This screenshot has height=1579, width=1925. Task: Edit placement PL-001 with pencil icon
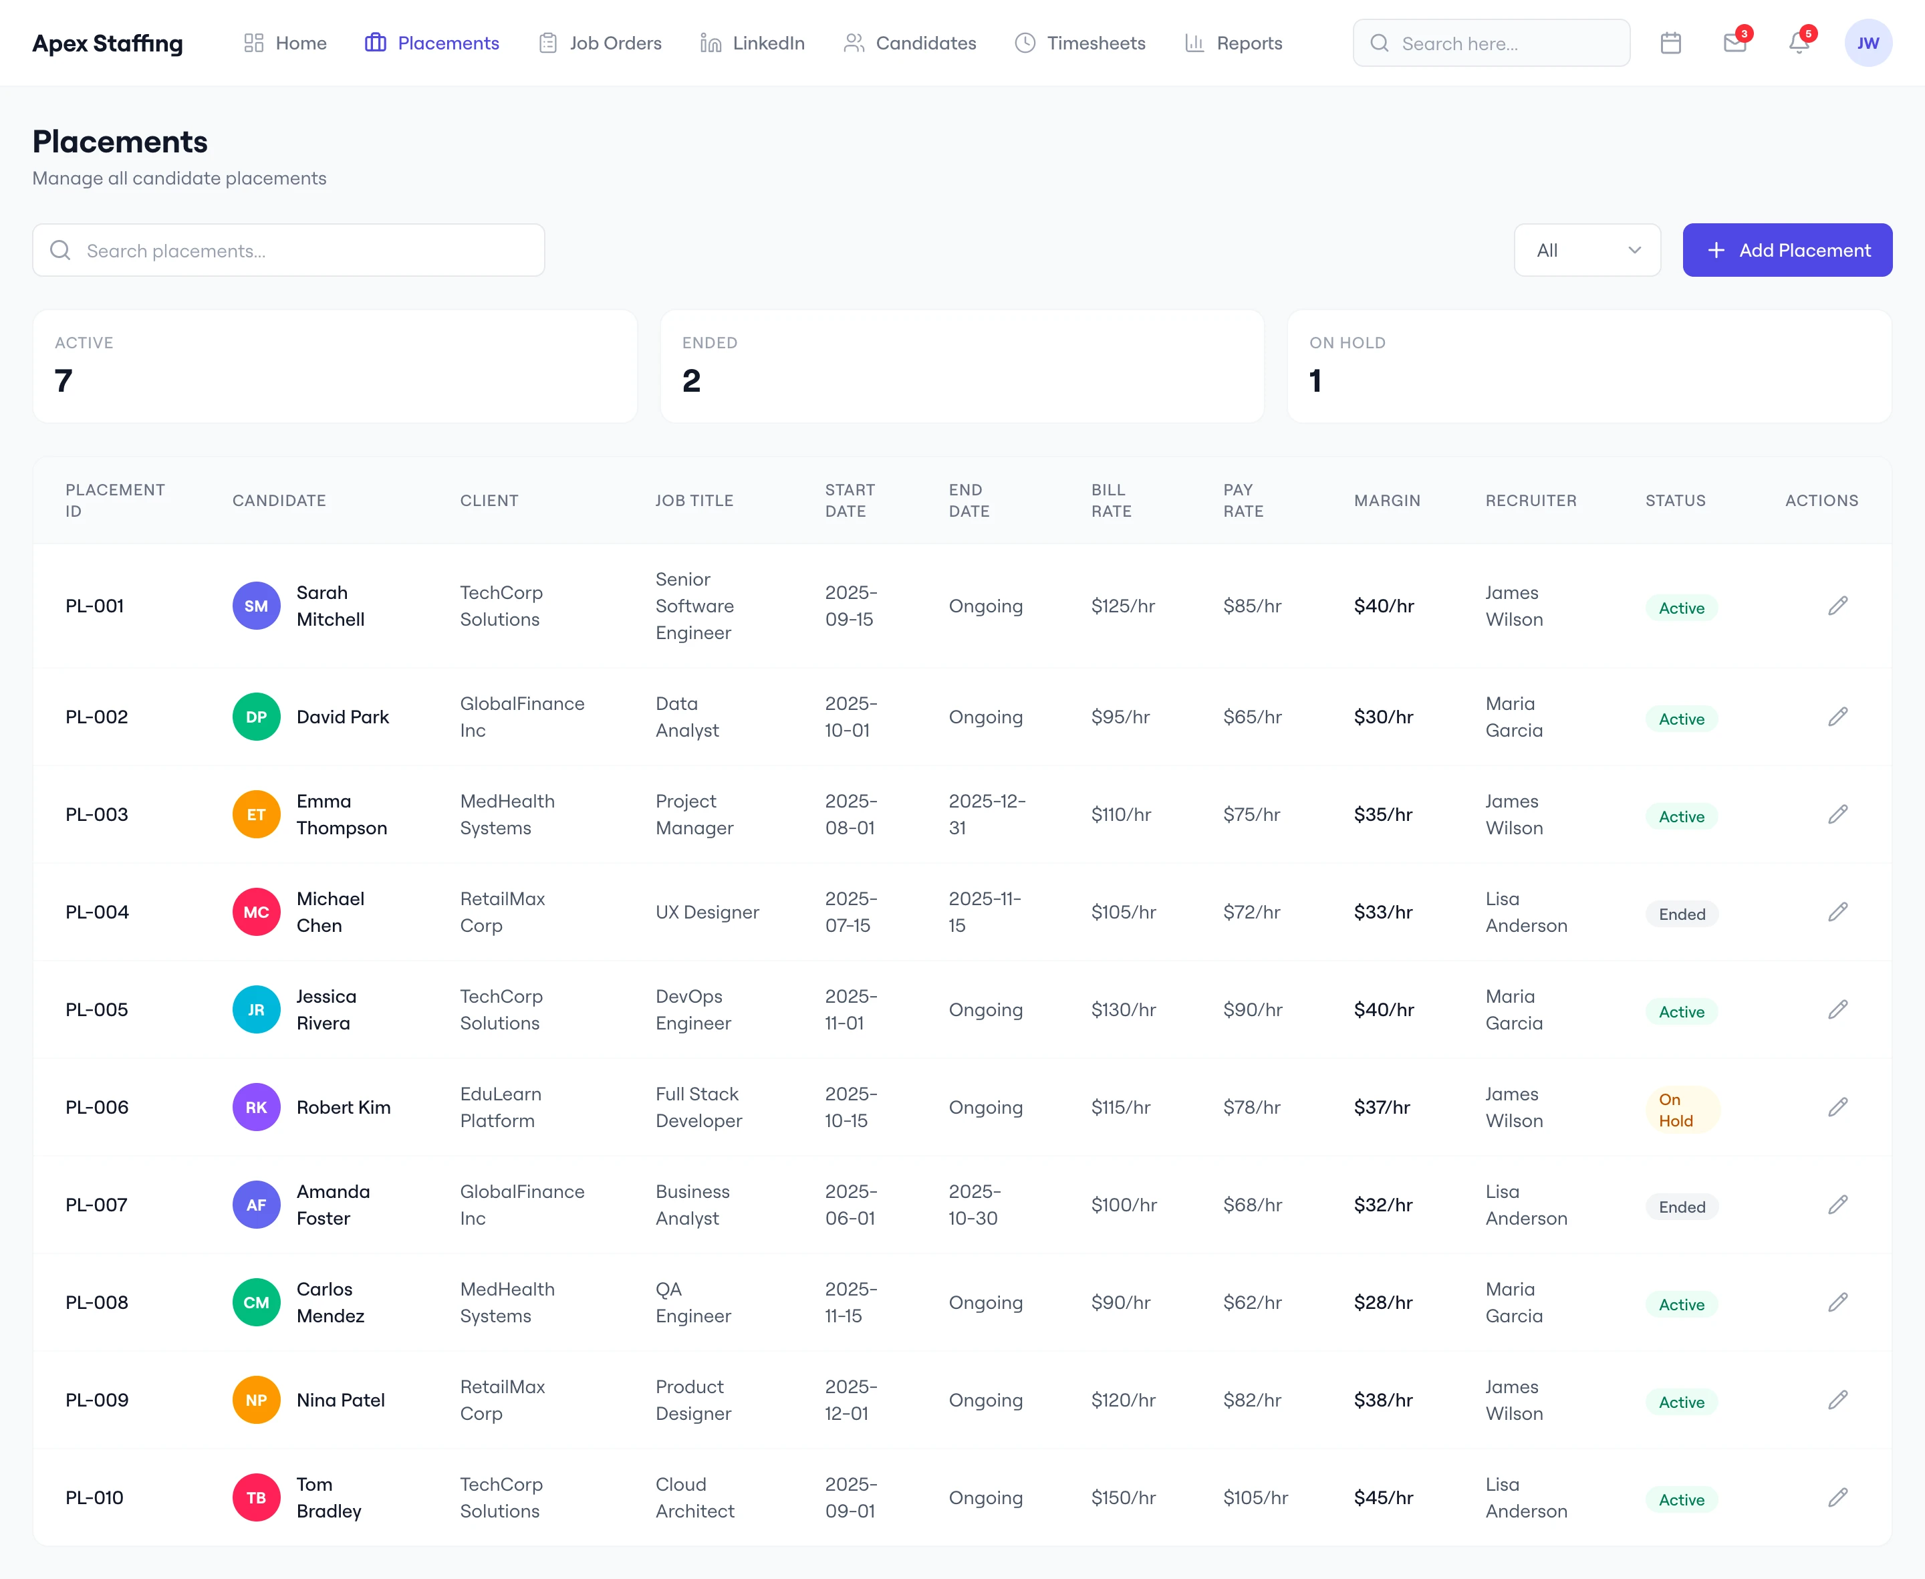click(1837, 606)
